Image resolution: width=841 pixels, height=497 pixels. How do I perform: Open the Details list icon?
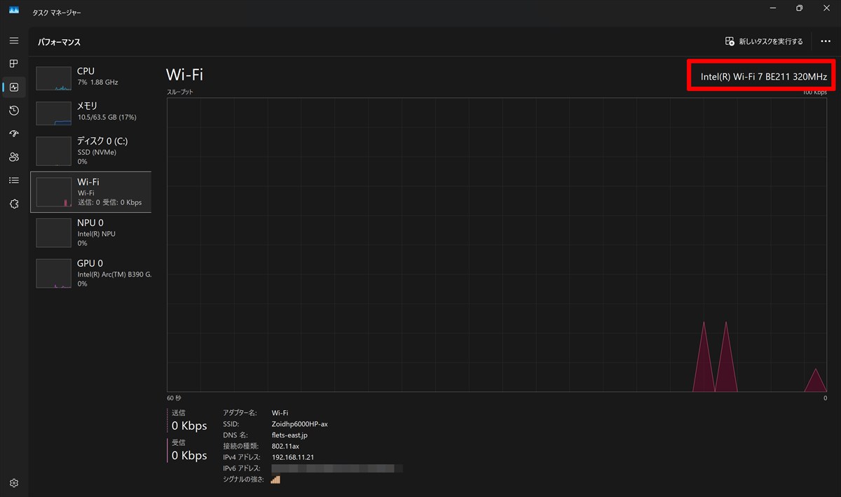(14, 181)
